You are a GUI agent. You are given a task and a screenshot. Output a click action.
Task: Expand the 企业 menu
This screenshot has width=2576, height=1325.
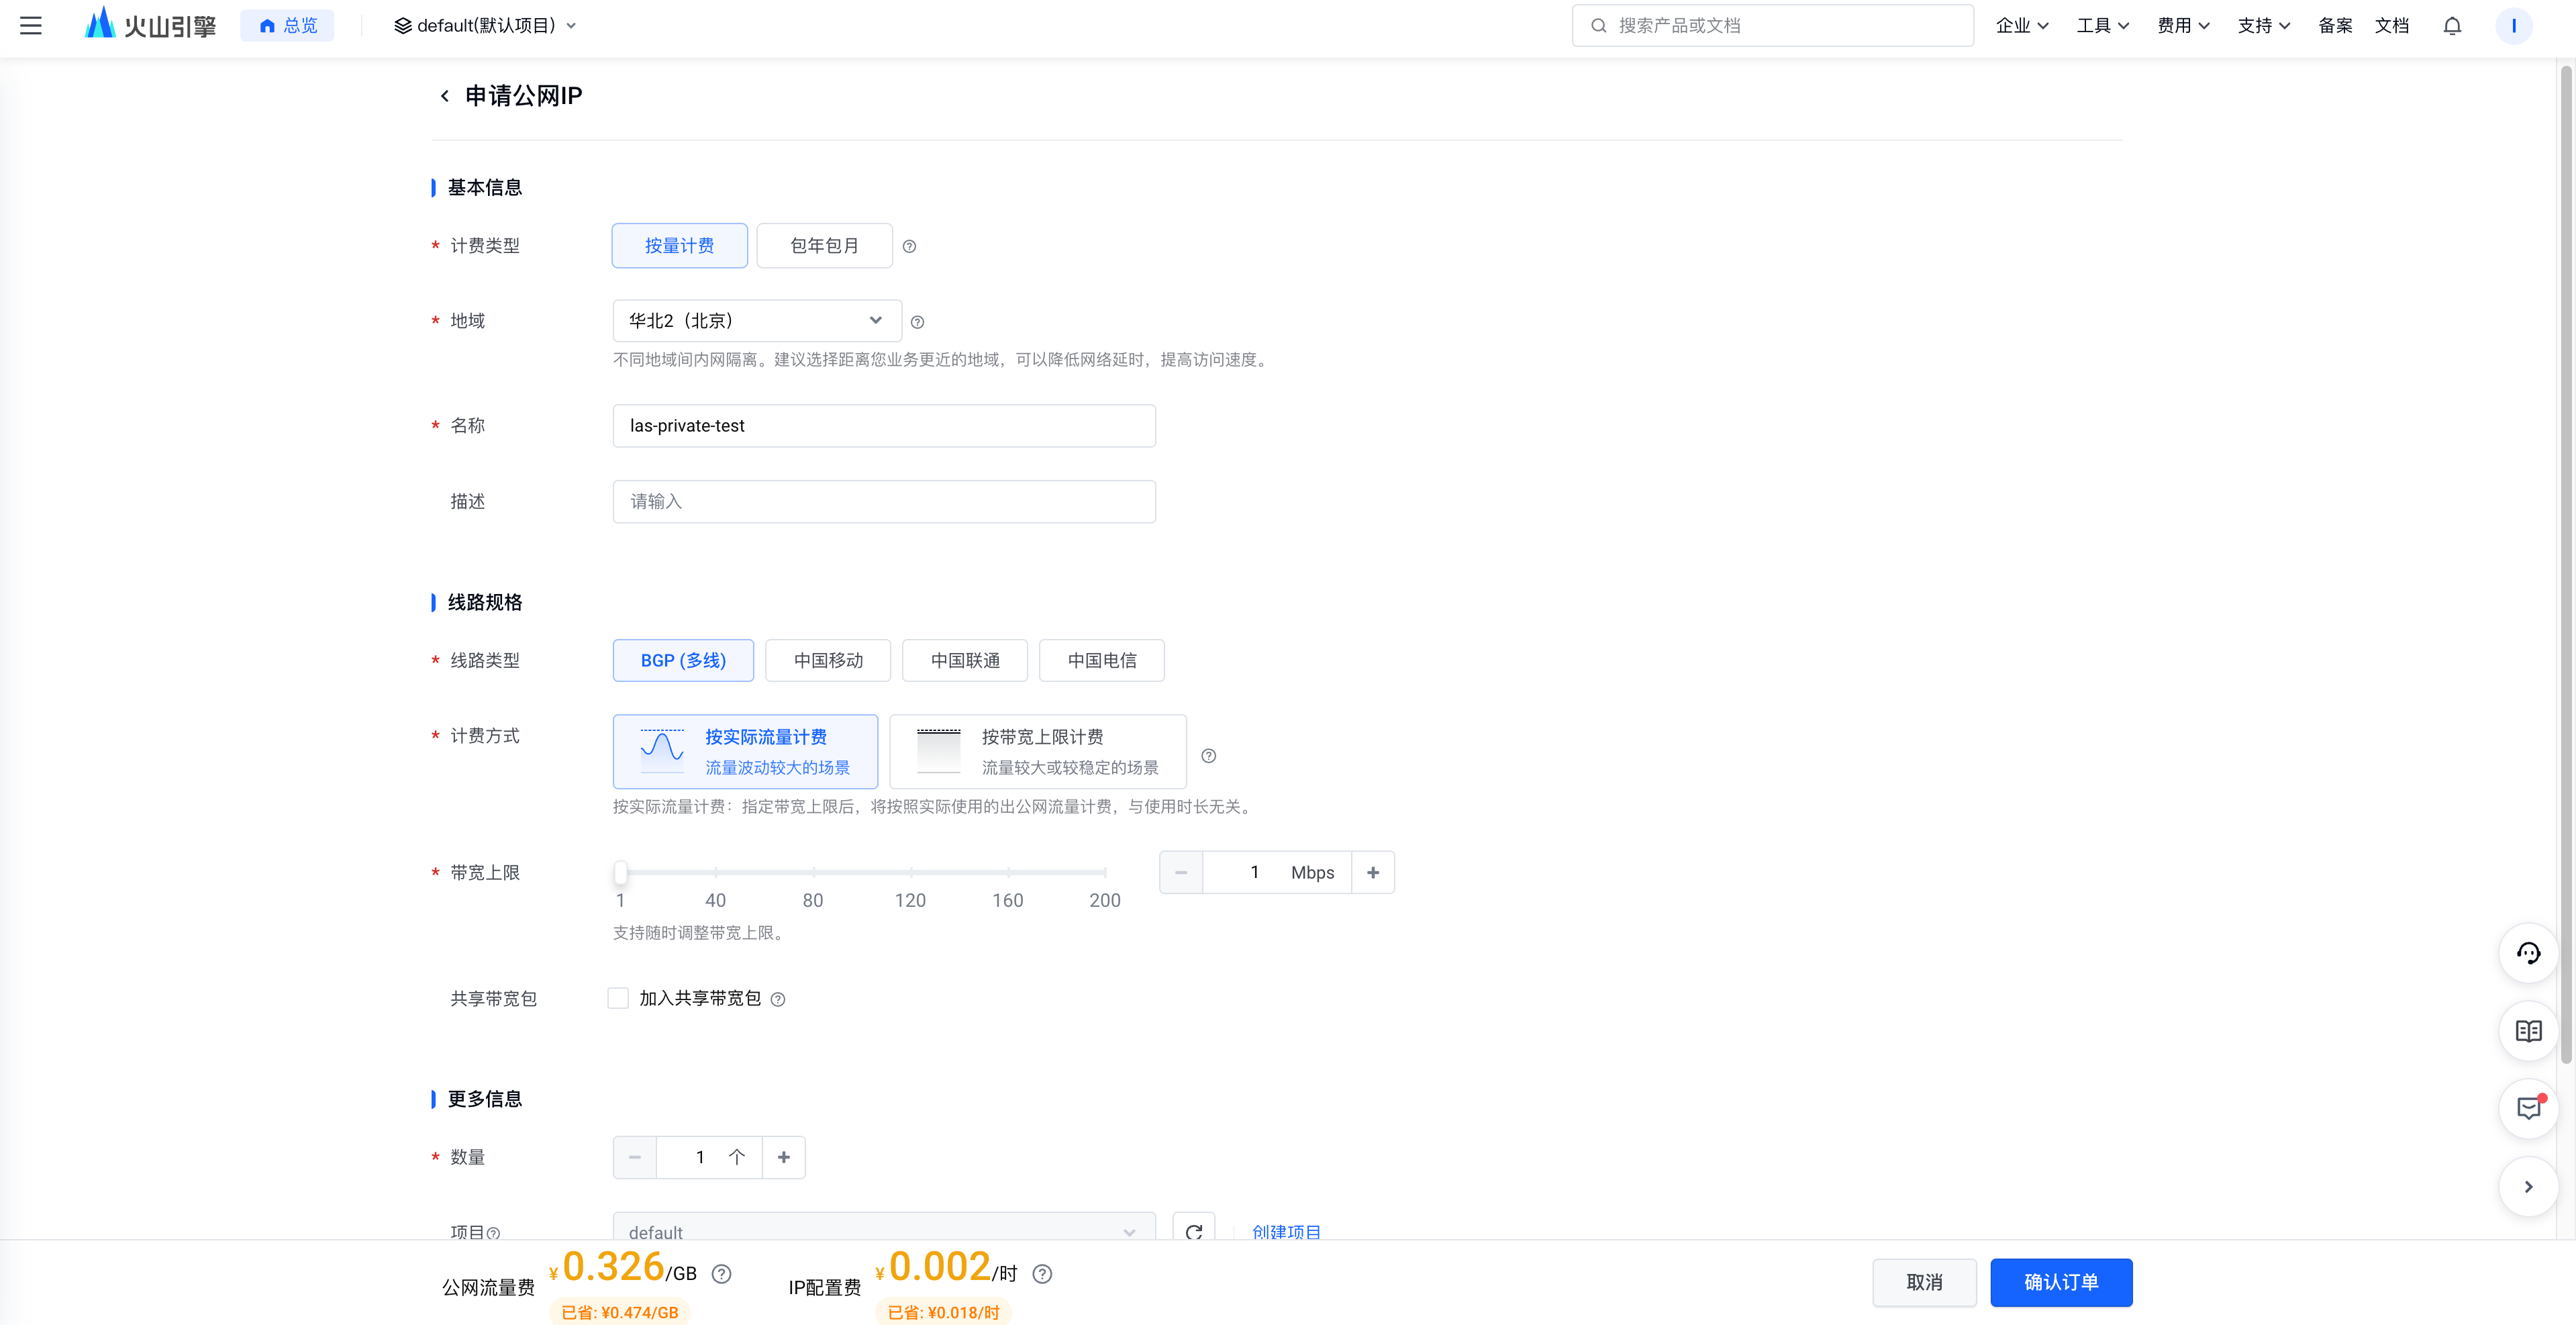pyautogui.click(x=2022, y=26)
